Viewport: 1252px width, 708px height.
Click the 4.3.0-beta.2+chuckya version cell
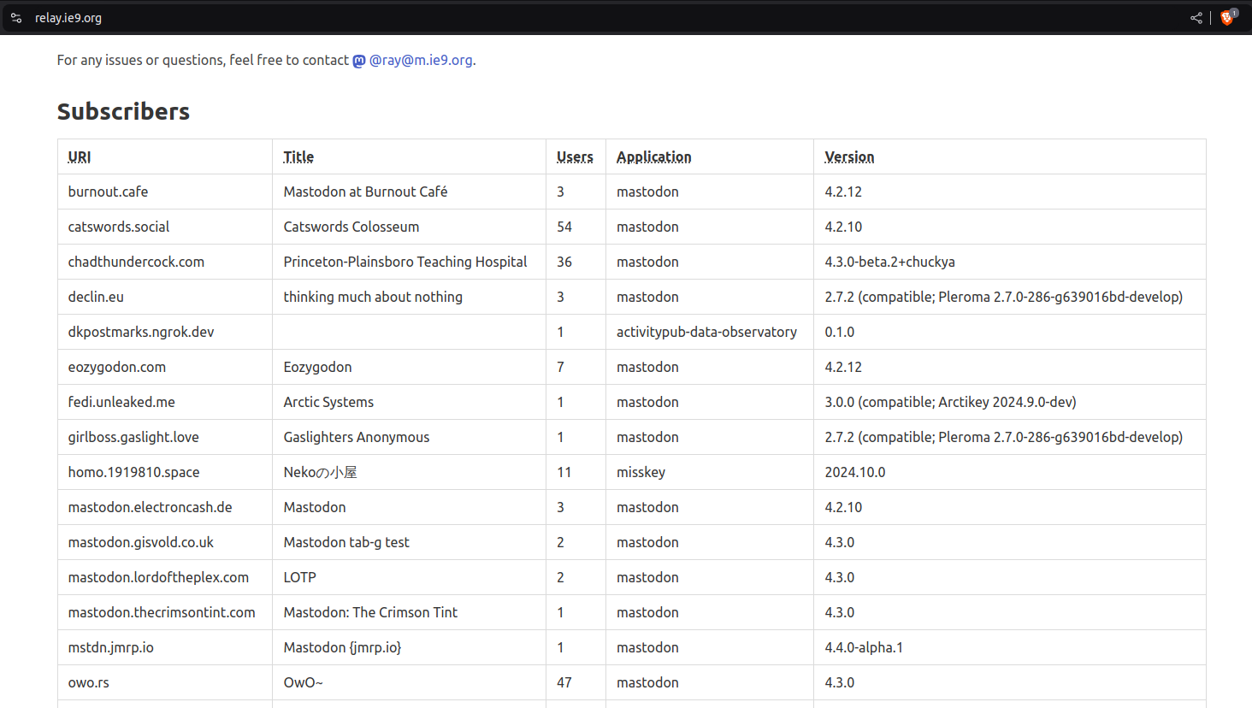point(1010,262)
